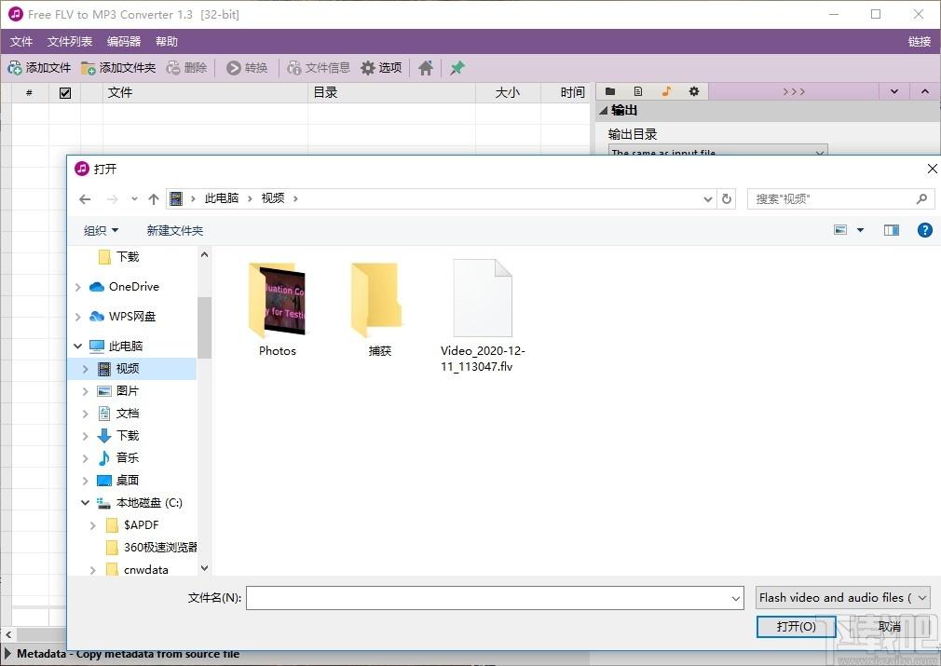The width and height of the screenshot is (941, 666).
Task: Click the back arrow in the Open dialog
Action: [85, 199]
